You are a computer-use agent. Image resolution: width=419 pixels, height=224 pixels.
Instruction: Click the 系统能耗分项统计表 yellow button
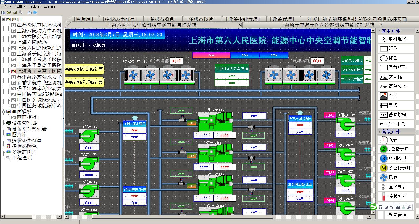tap(84, 82)
